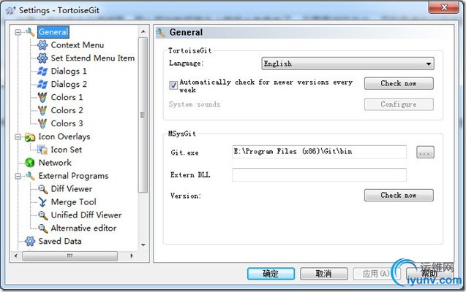The width and height of the screenshot is (466, 292).
Task: Select Unified Diff Viewer entry
Action: pyautogui.click(x=86, y=215)
